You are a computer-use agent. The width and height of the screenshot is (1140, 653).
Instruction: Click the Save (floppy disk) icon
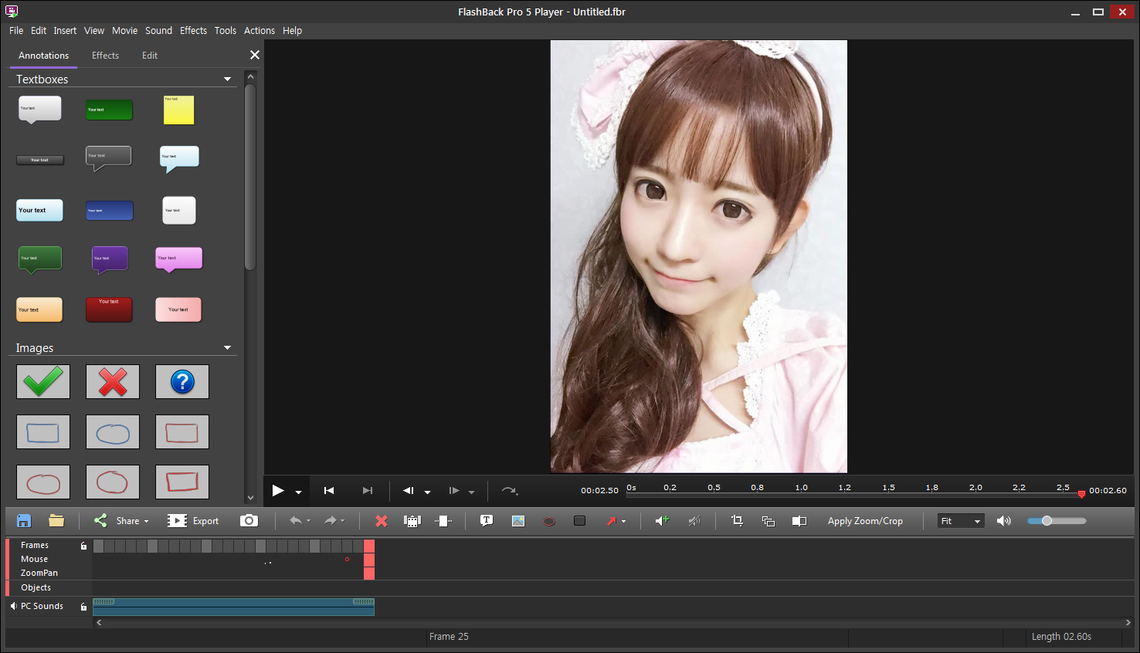pos(24,521)
